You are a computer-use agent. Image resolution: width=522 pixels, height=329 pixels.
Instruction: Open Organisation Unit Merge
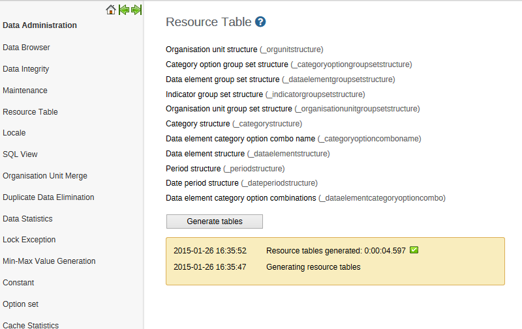point(45,176)
